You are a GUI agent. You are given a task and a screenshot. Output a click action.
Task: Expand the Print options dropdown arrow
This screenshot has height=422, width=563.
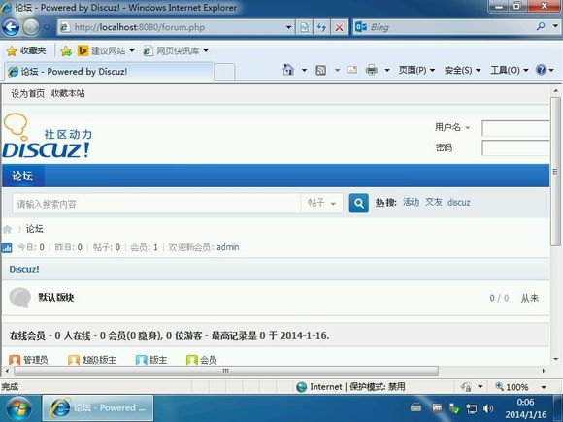tap(387, 70)
